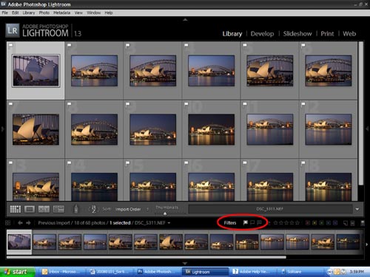Open Survey view in the toolbar
The width and height of the screenshot is (370, 277).
coord(58,209)
